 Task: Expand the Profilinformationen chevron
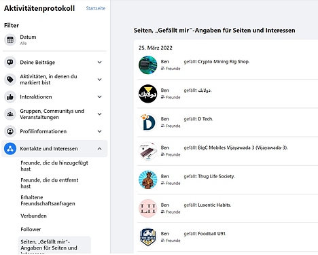[x=99, y=131]
